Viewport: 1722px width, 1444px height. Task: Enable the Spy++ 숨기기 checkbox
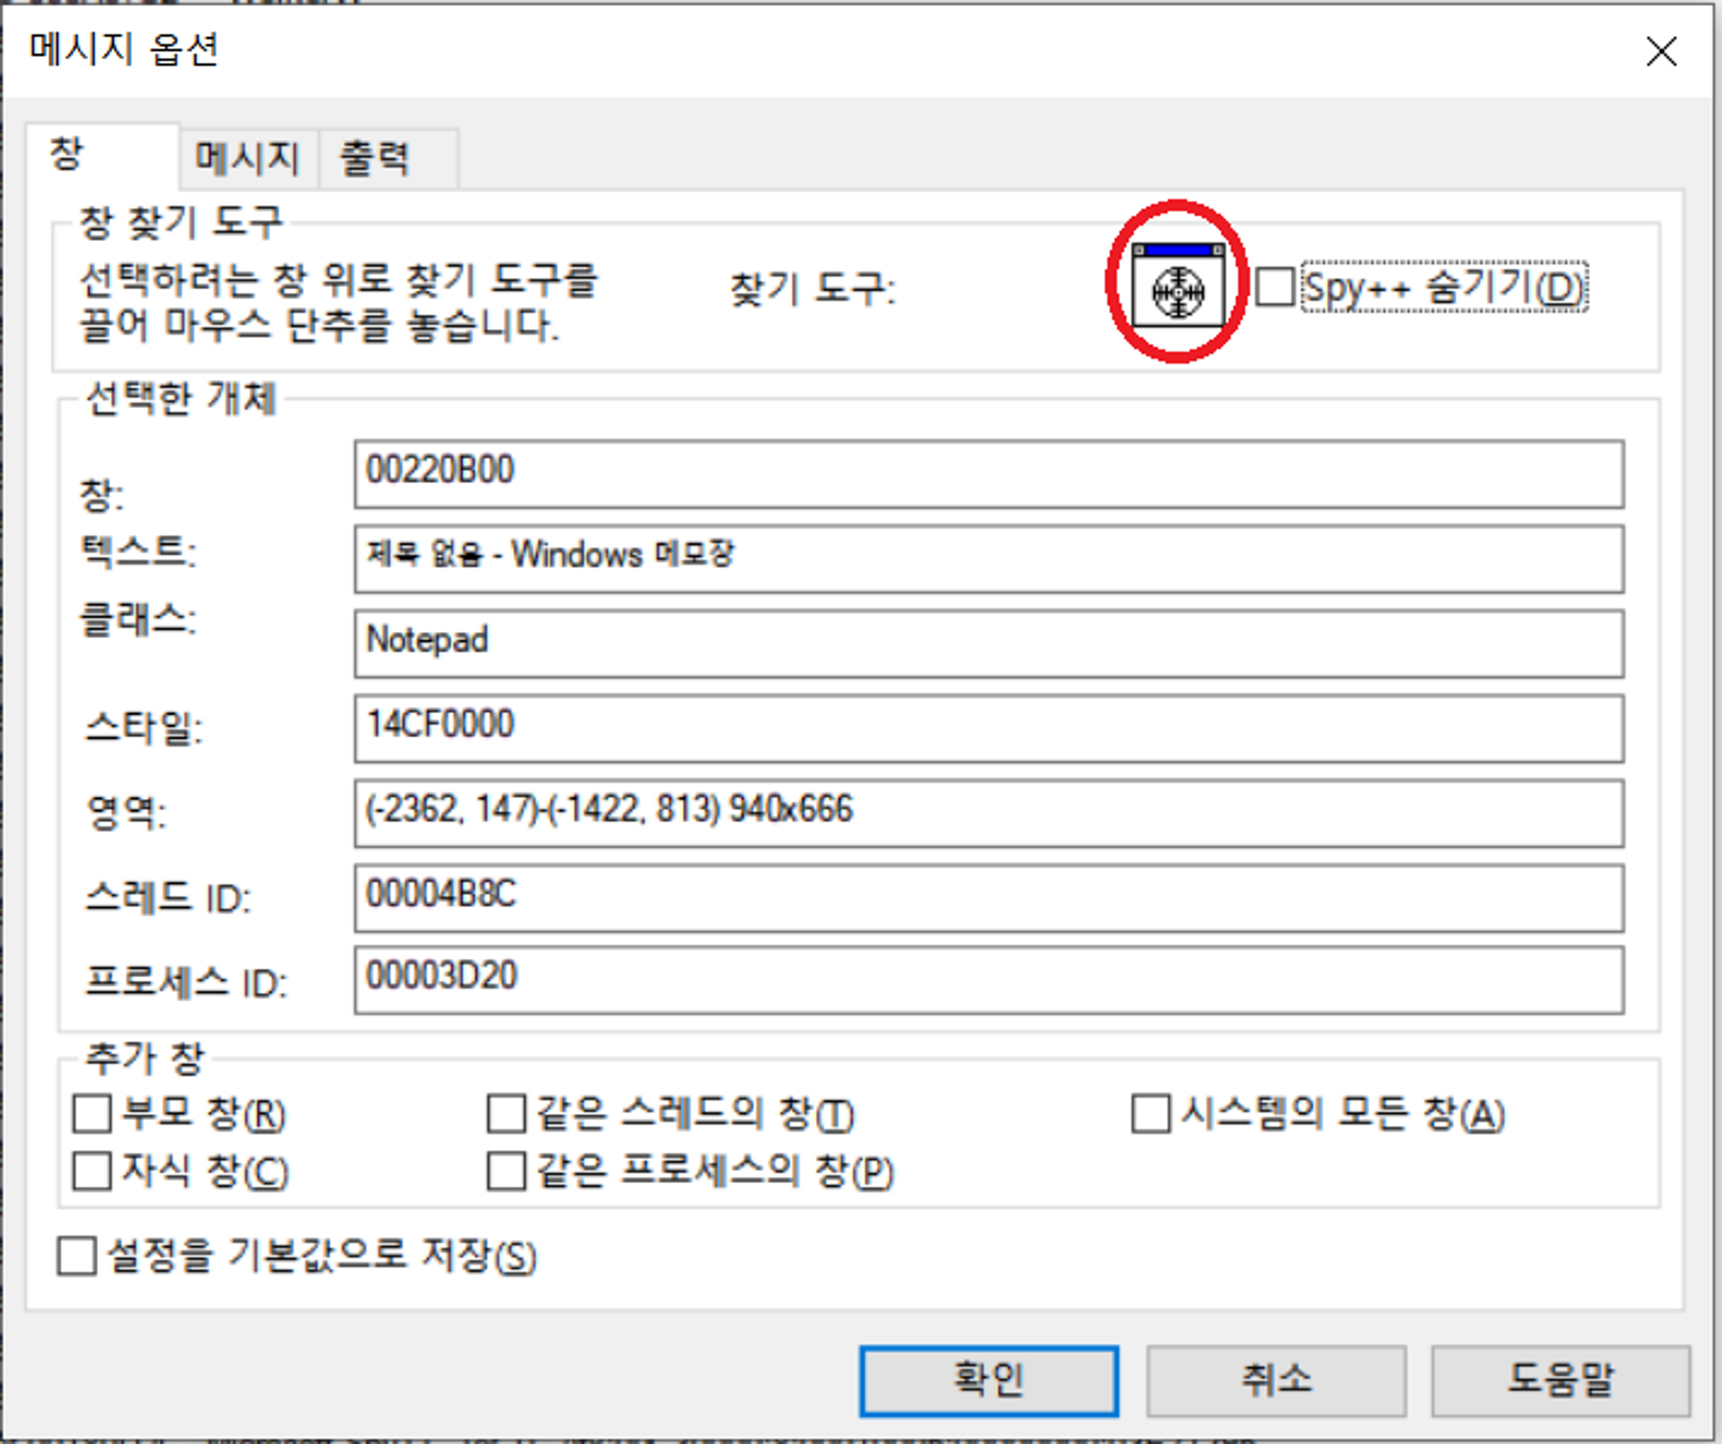(1275, 287)
